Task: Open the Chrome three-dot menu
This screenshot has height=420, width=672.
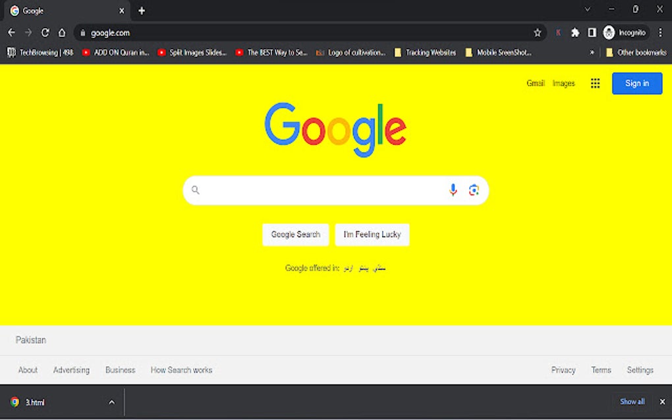Action: coord(661,32)
